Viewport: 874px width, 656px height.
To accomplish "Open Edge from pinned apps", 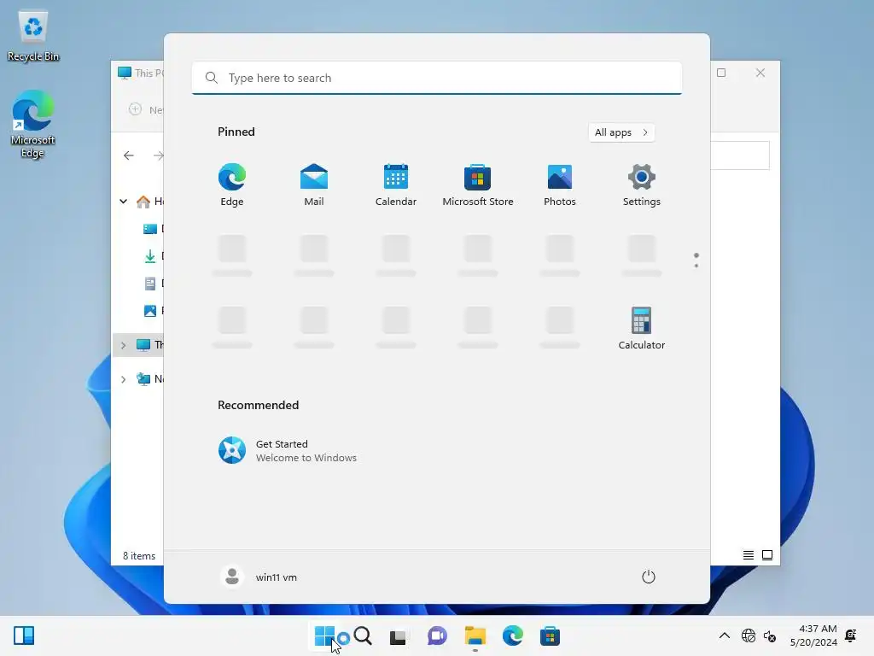I will (232, 185).
